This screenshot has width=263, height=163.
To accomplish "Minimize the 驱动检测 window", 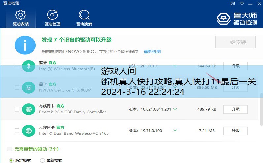I will click(250, 4).
